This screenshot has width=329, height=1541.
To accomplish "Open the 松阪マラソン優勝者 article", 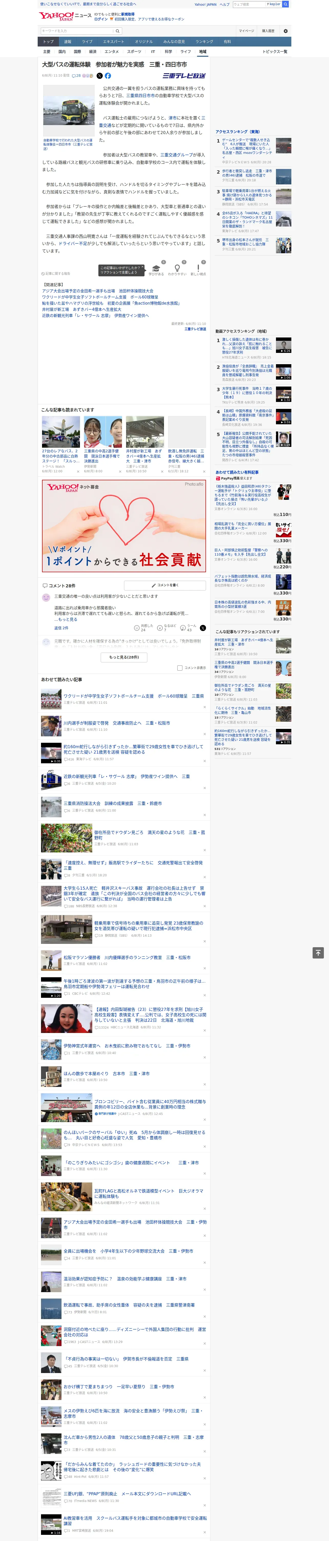I will coord(127,957).
